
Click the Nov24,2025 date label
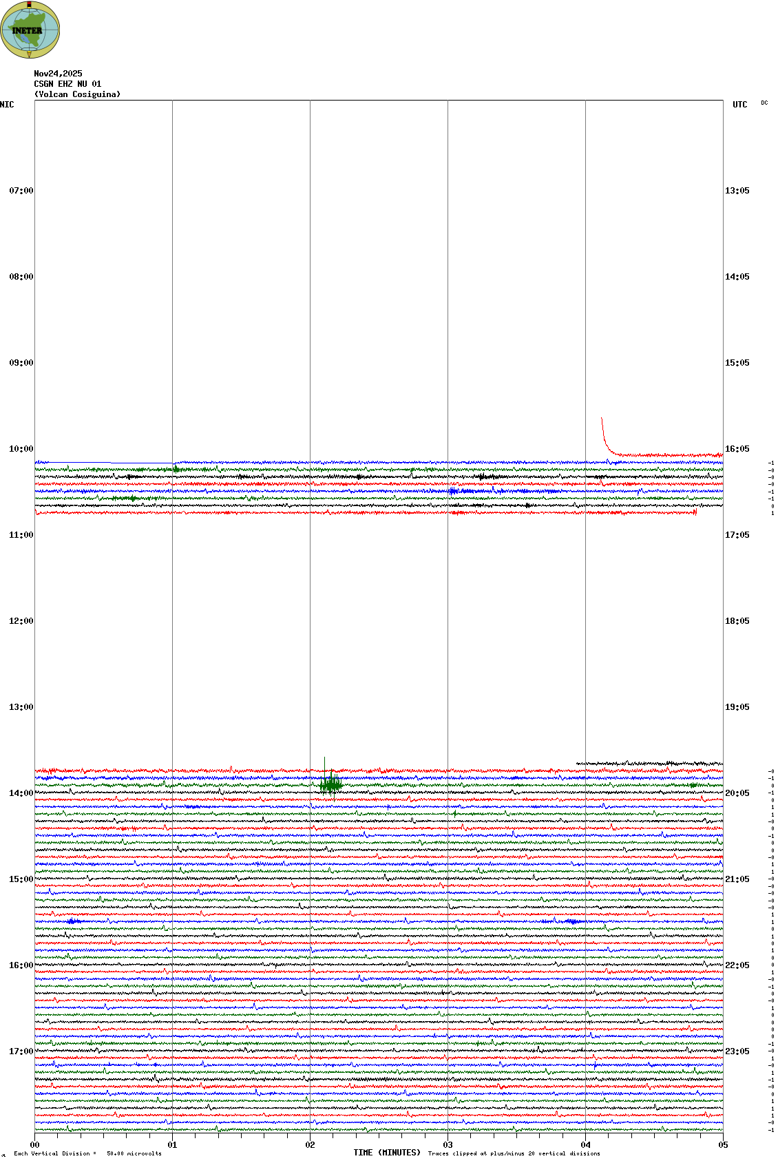[58, 74]
